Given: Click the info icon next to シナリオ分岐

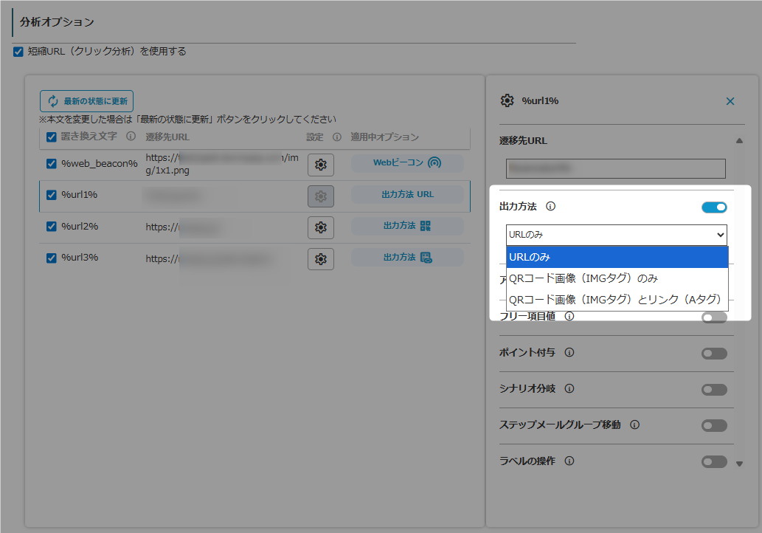Looking at the screenshot, I should tap(569, 388).
